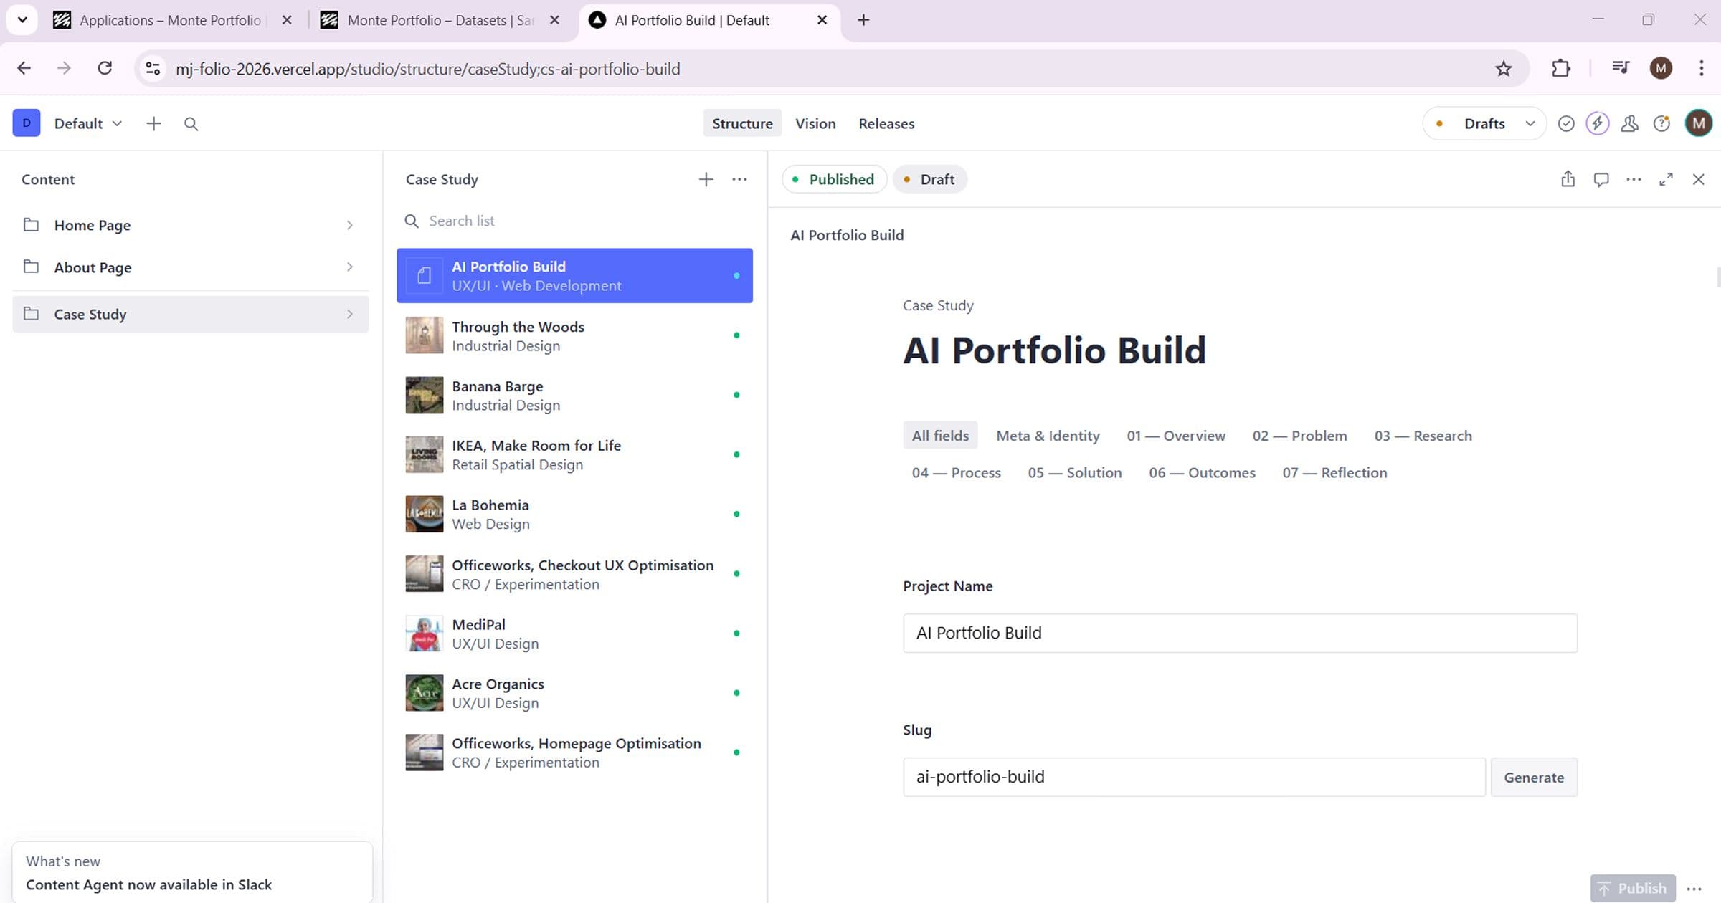The height and width of the screenshot is (903, 1721).
Task: Click the share document icon
Action: click(x=1568, y=179)
